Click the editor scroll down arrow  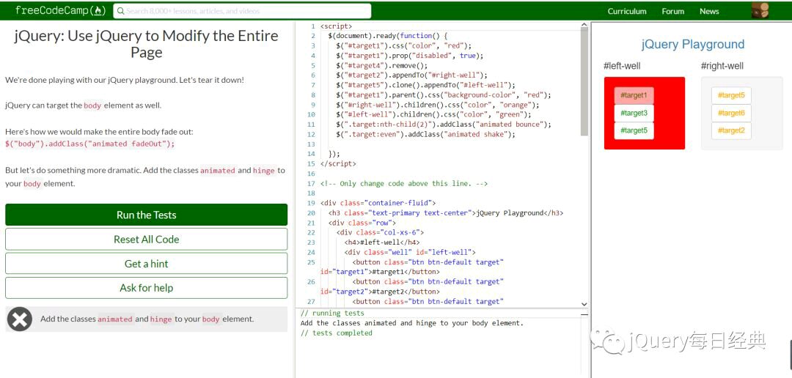(x=584, y=304)
